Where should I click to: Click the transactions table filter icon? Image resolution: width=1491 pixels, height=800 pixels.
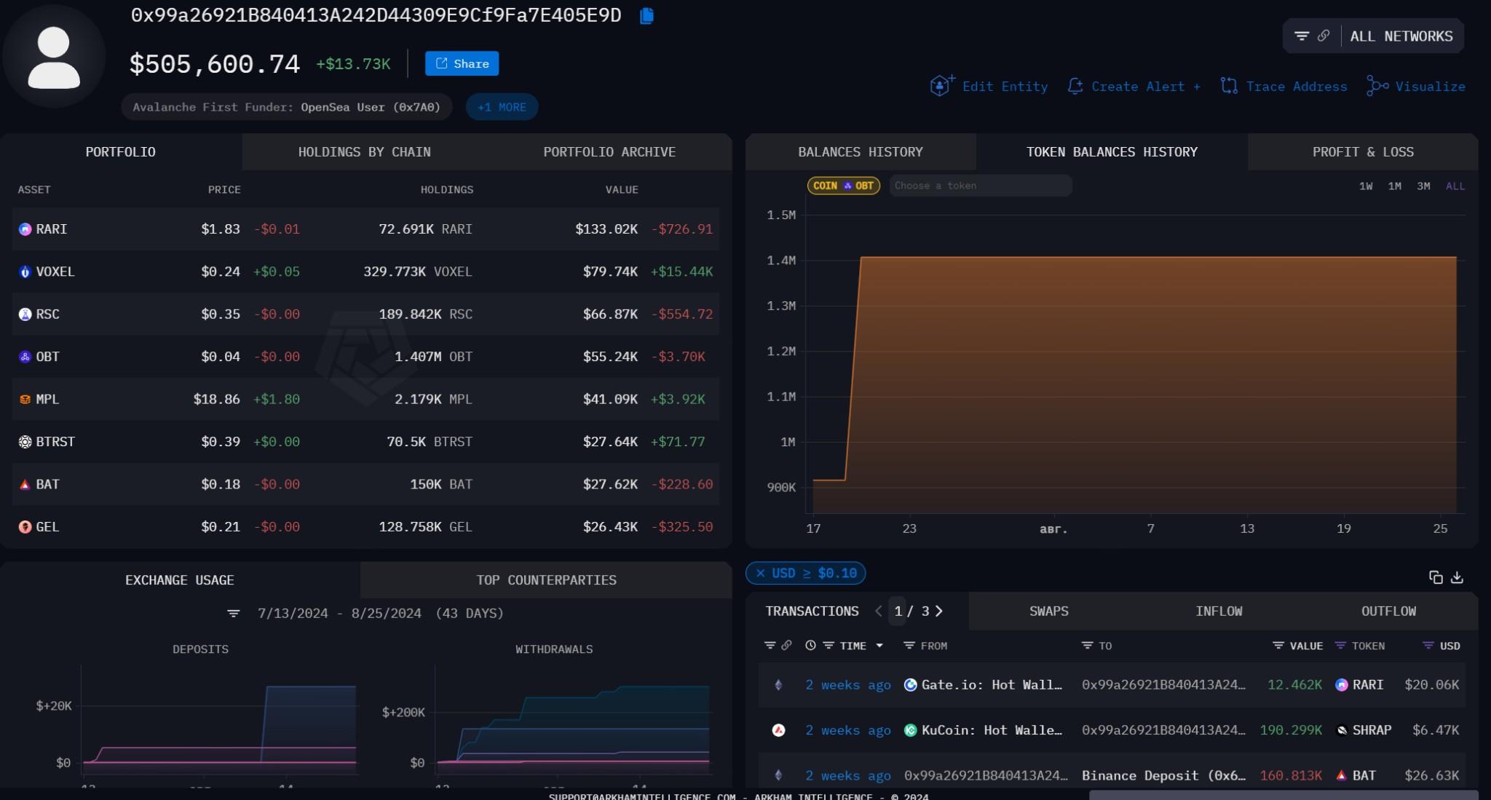coord(770,646)
